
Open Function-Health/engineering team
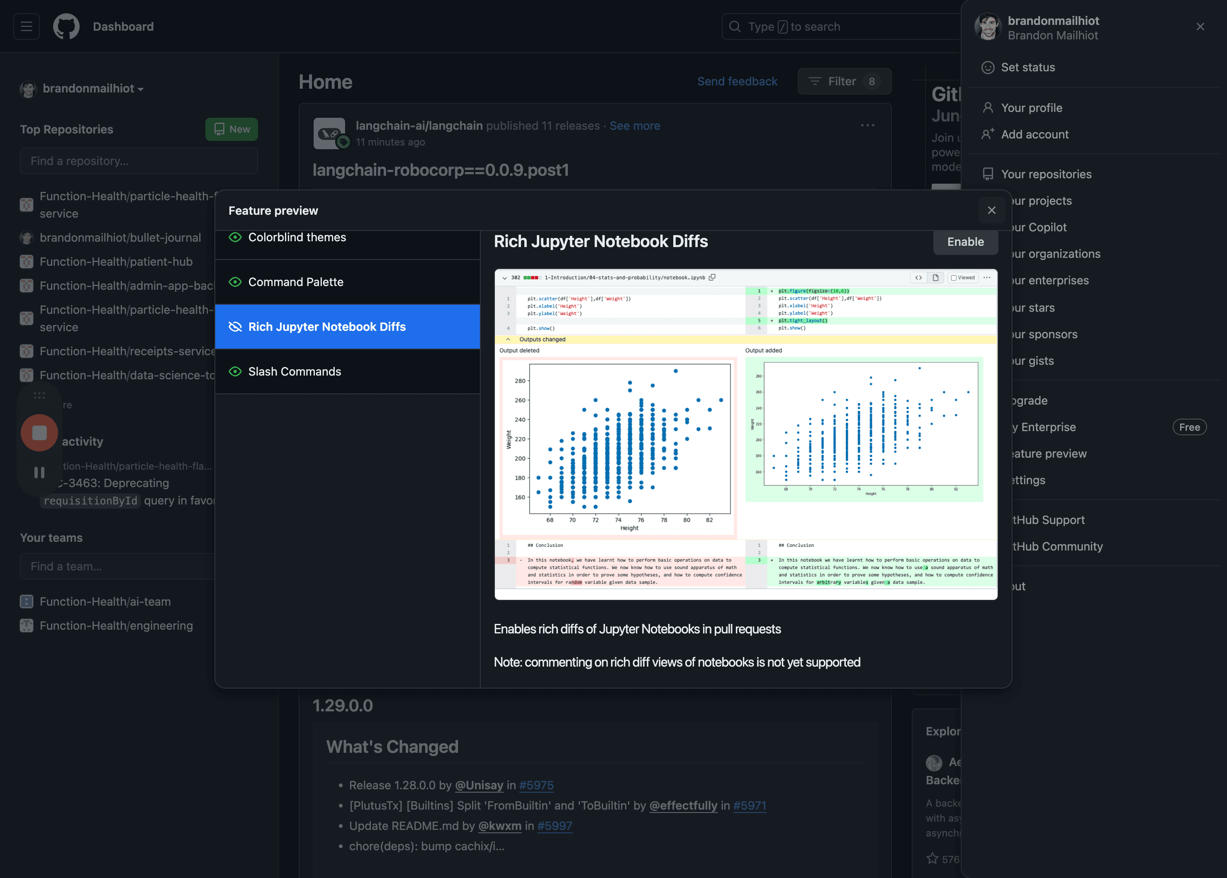pyautogui.click(x=116, y=626)
